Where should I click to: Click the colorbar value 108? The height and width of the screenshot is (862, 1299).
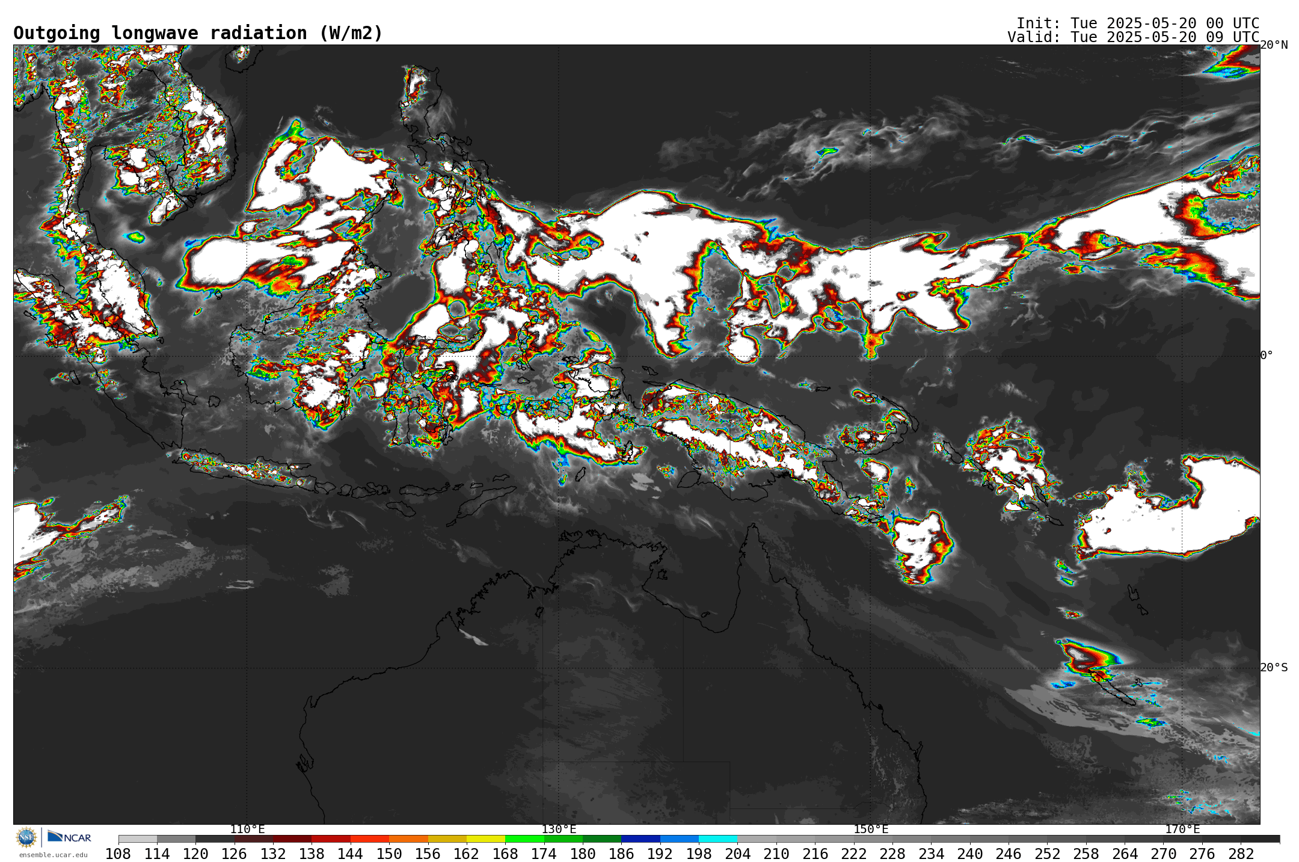click(x=118, y=854)
